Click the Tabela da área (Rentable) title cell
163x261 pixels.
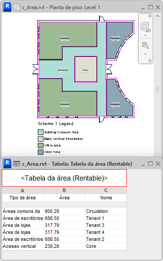[x=64, y=178]
